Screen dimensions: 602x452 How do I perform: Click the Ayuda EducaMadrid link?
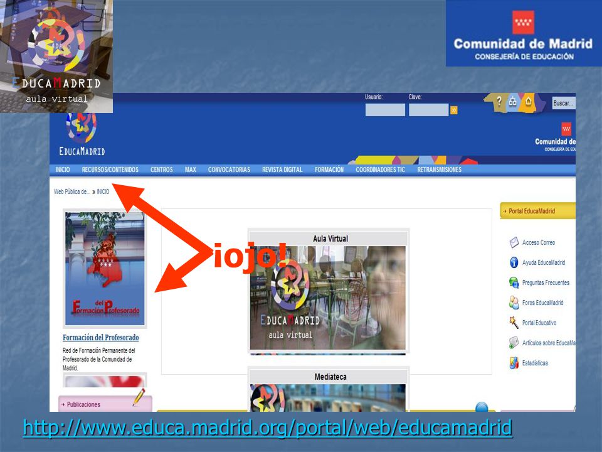point(544,262)
